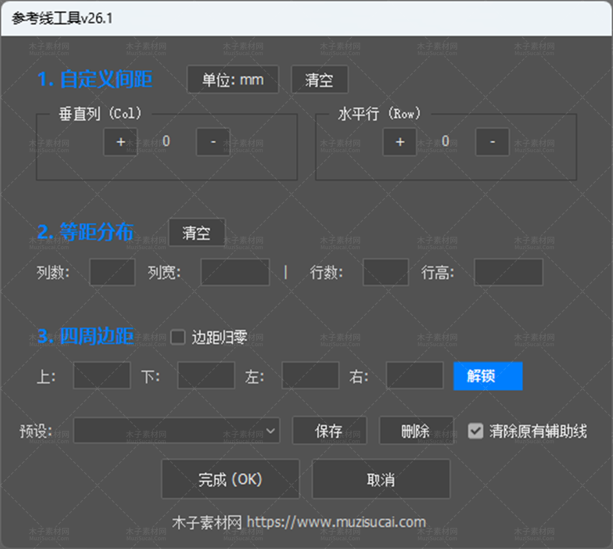Focus the 列宽 input field
The image size is (613, 549).
[x=235, y=272]
